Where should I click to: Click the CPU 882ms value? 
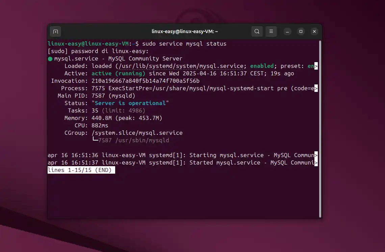[100, 126]
